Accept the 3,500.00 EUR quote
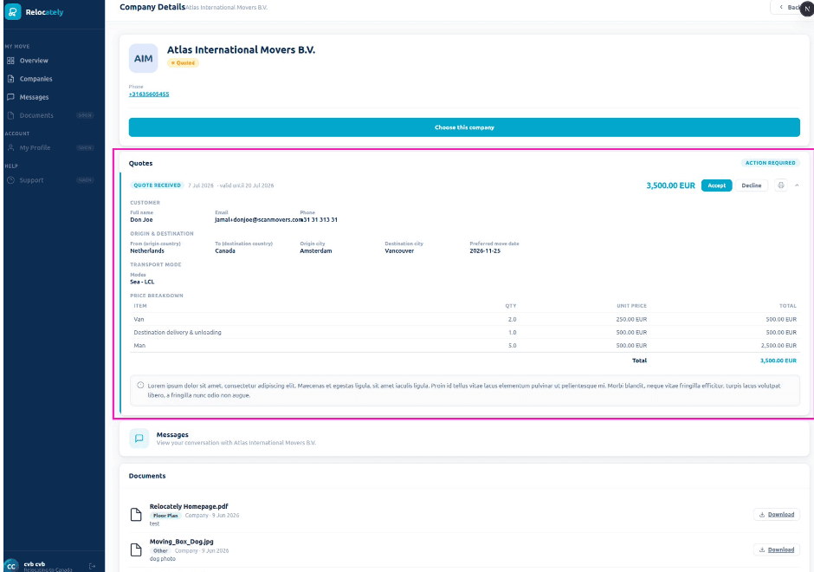814x572 pixels. [x=716, y=185]
